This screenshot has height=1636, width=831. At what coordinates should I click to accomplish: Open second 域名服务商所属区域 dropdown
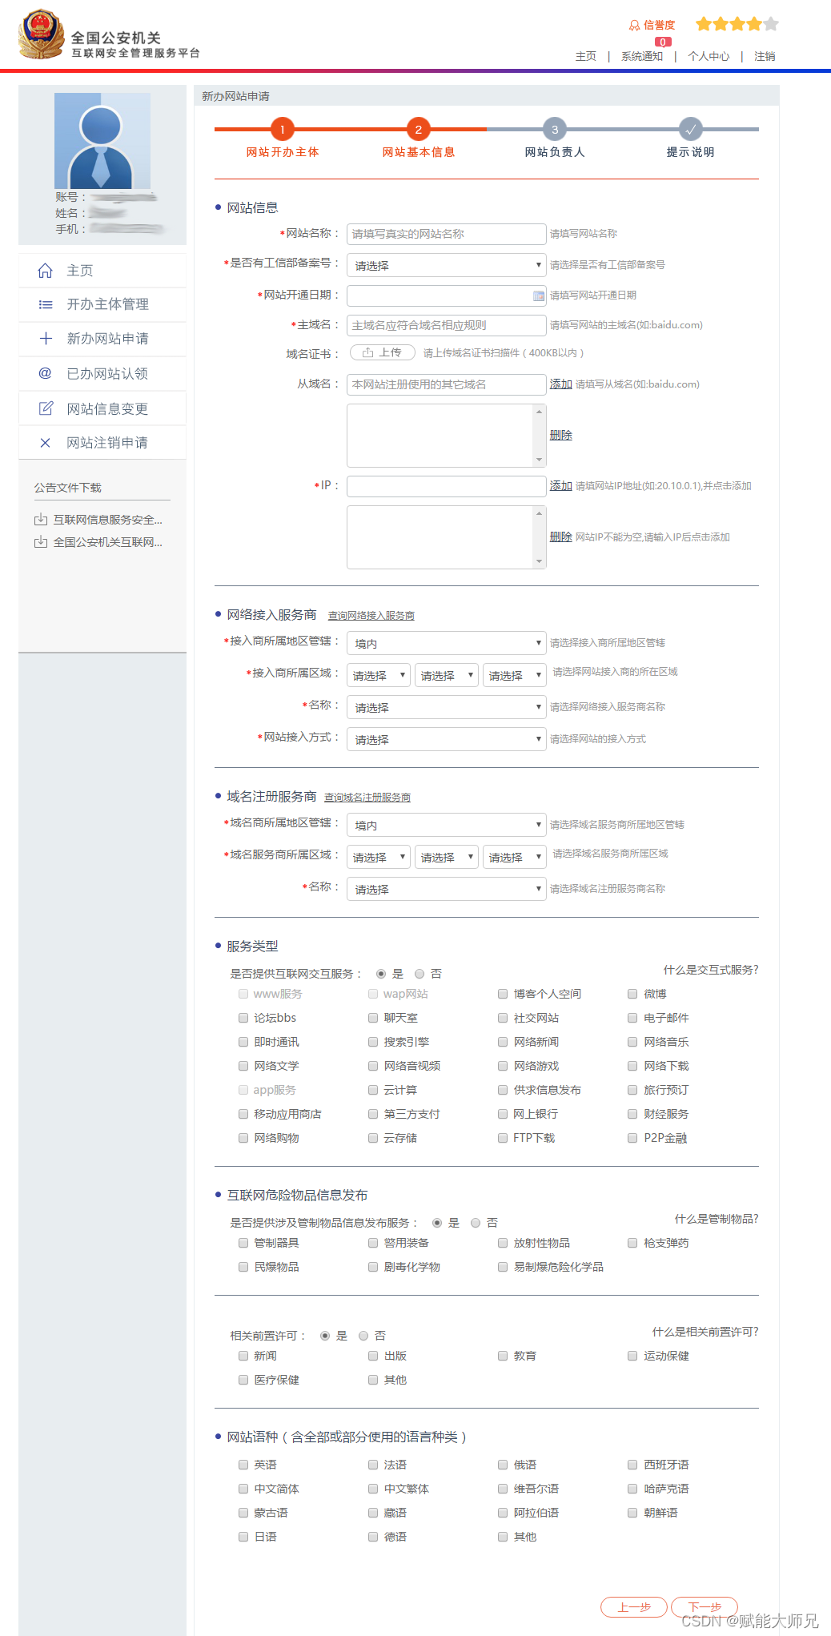pos(447,857)
